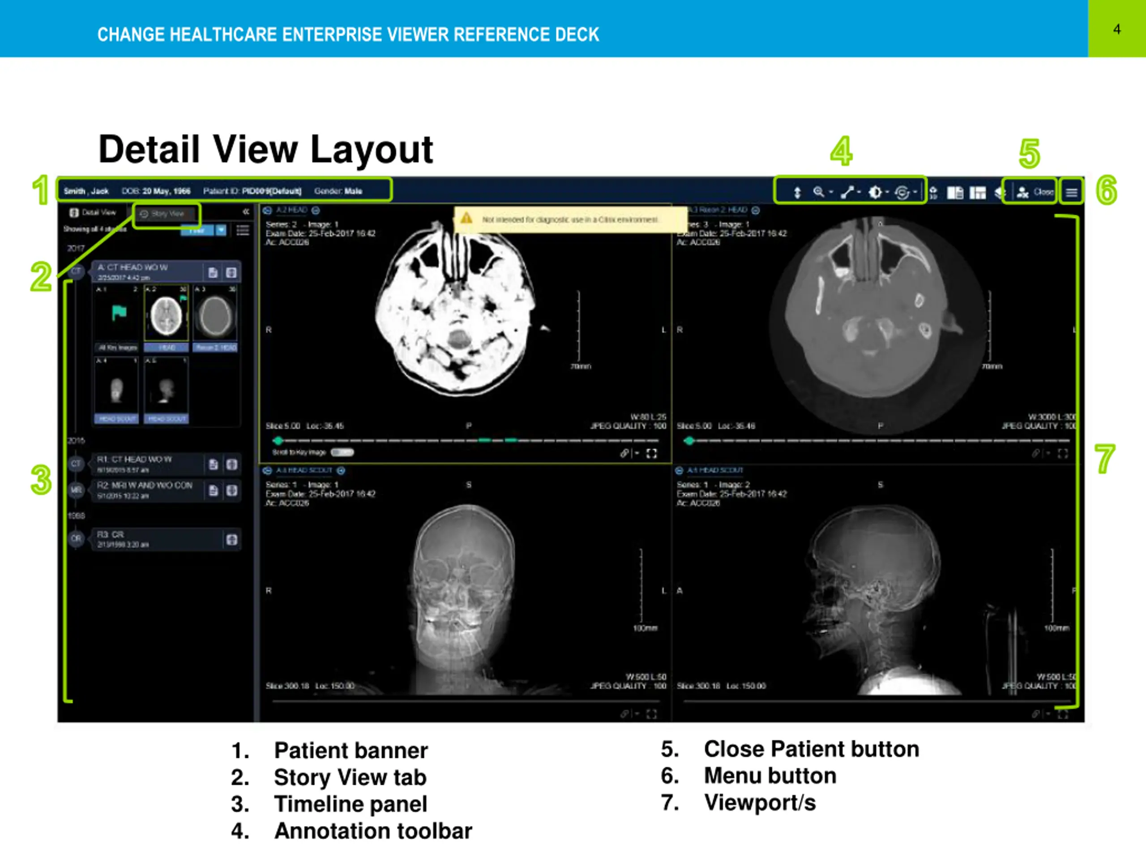1146x860 pixels.
Task: Select the window level contrast tool
Action: 875,192
